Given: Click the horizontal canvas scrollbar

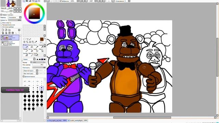Looking at the screenshot, I should pyautogui.click(x=142, y=118).
